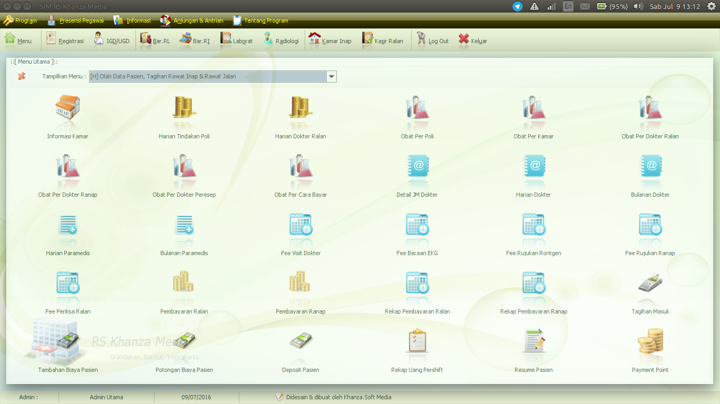Select the Obat Per Poli report icon

(x=417, y=112)
